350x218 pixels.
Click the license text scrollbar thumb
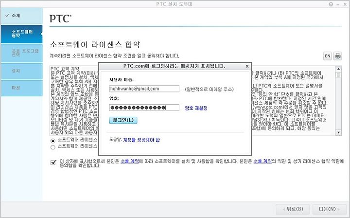pyautogui.click(x=338, y=75)
